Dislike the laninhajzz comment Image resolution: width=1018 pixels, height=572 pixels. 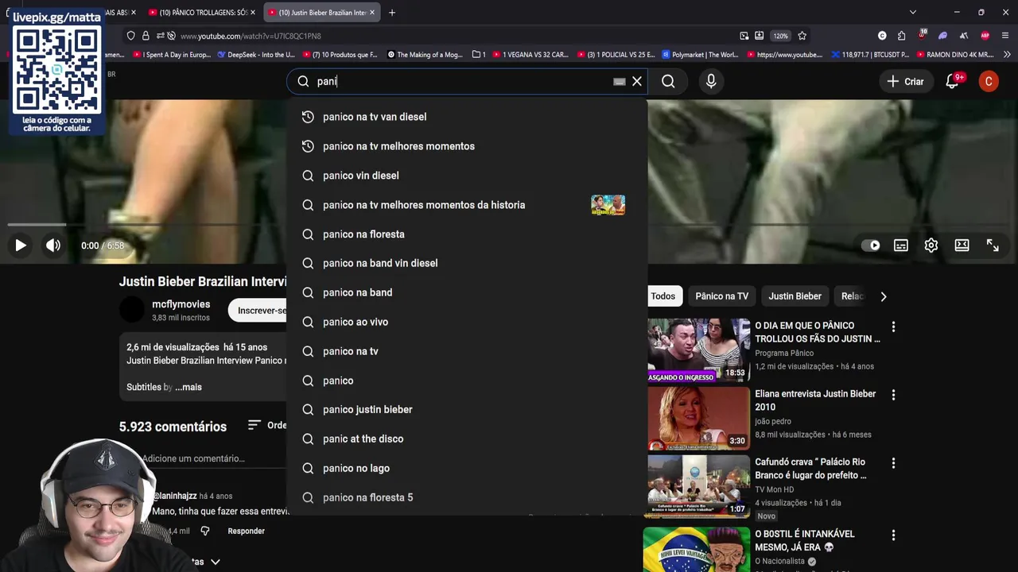click(x=205, y=531)
